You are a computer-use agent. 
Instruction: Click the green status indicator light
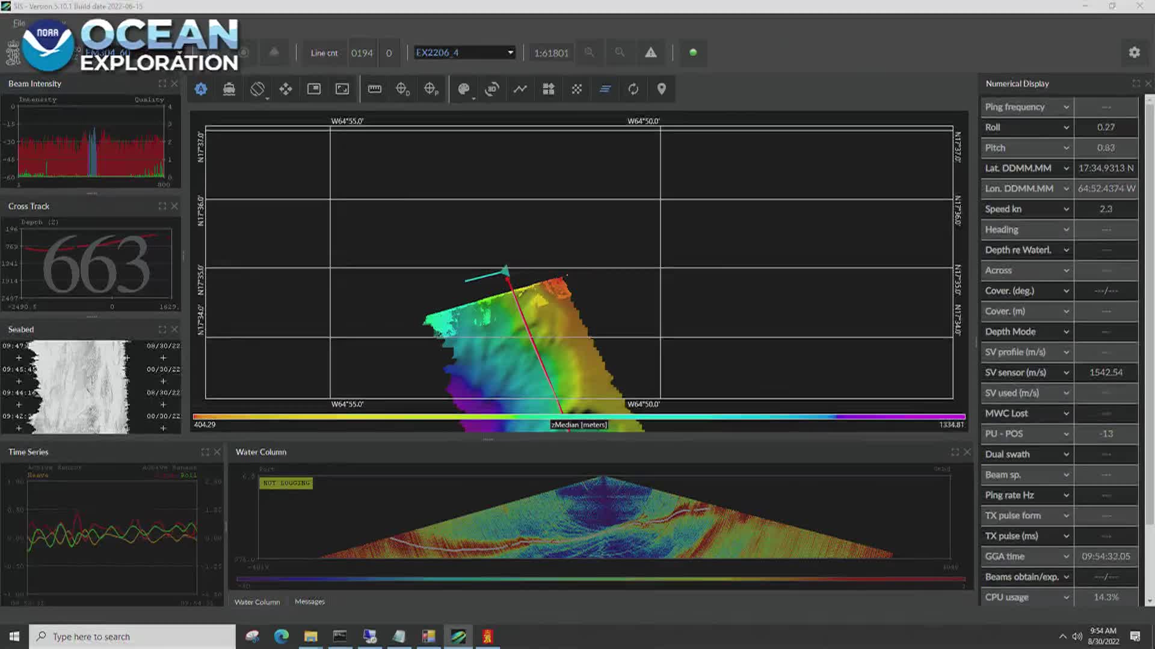pyautogui.click(x=693, y=52)
